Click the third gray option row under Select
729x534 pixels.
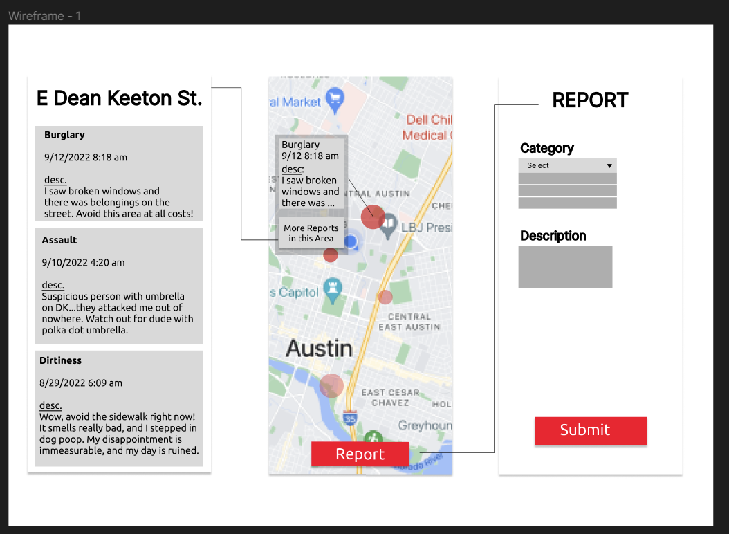point(567,203)
